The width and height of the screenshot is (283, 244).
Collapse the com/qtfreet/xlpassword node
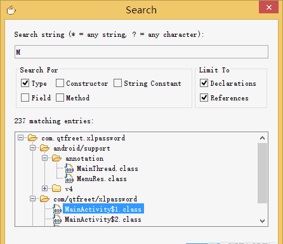(32, 199)
